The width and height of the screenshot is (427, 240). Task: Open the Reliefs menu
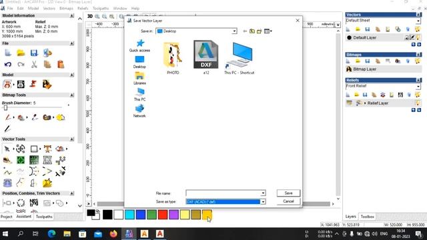point(83,9)
